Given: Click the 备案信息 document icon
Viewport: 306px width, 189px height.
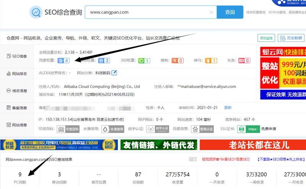Looking at the screenshot, I should [x=8, y=108].
